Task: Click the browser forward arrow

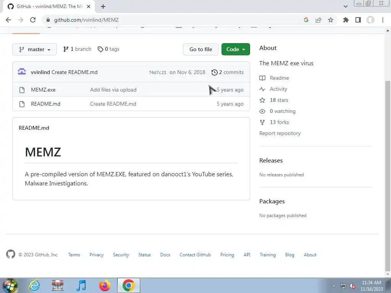Action: pos(21,20)
